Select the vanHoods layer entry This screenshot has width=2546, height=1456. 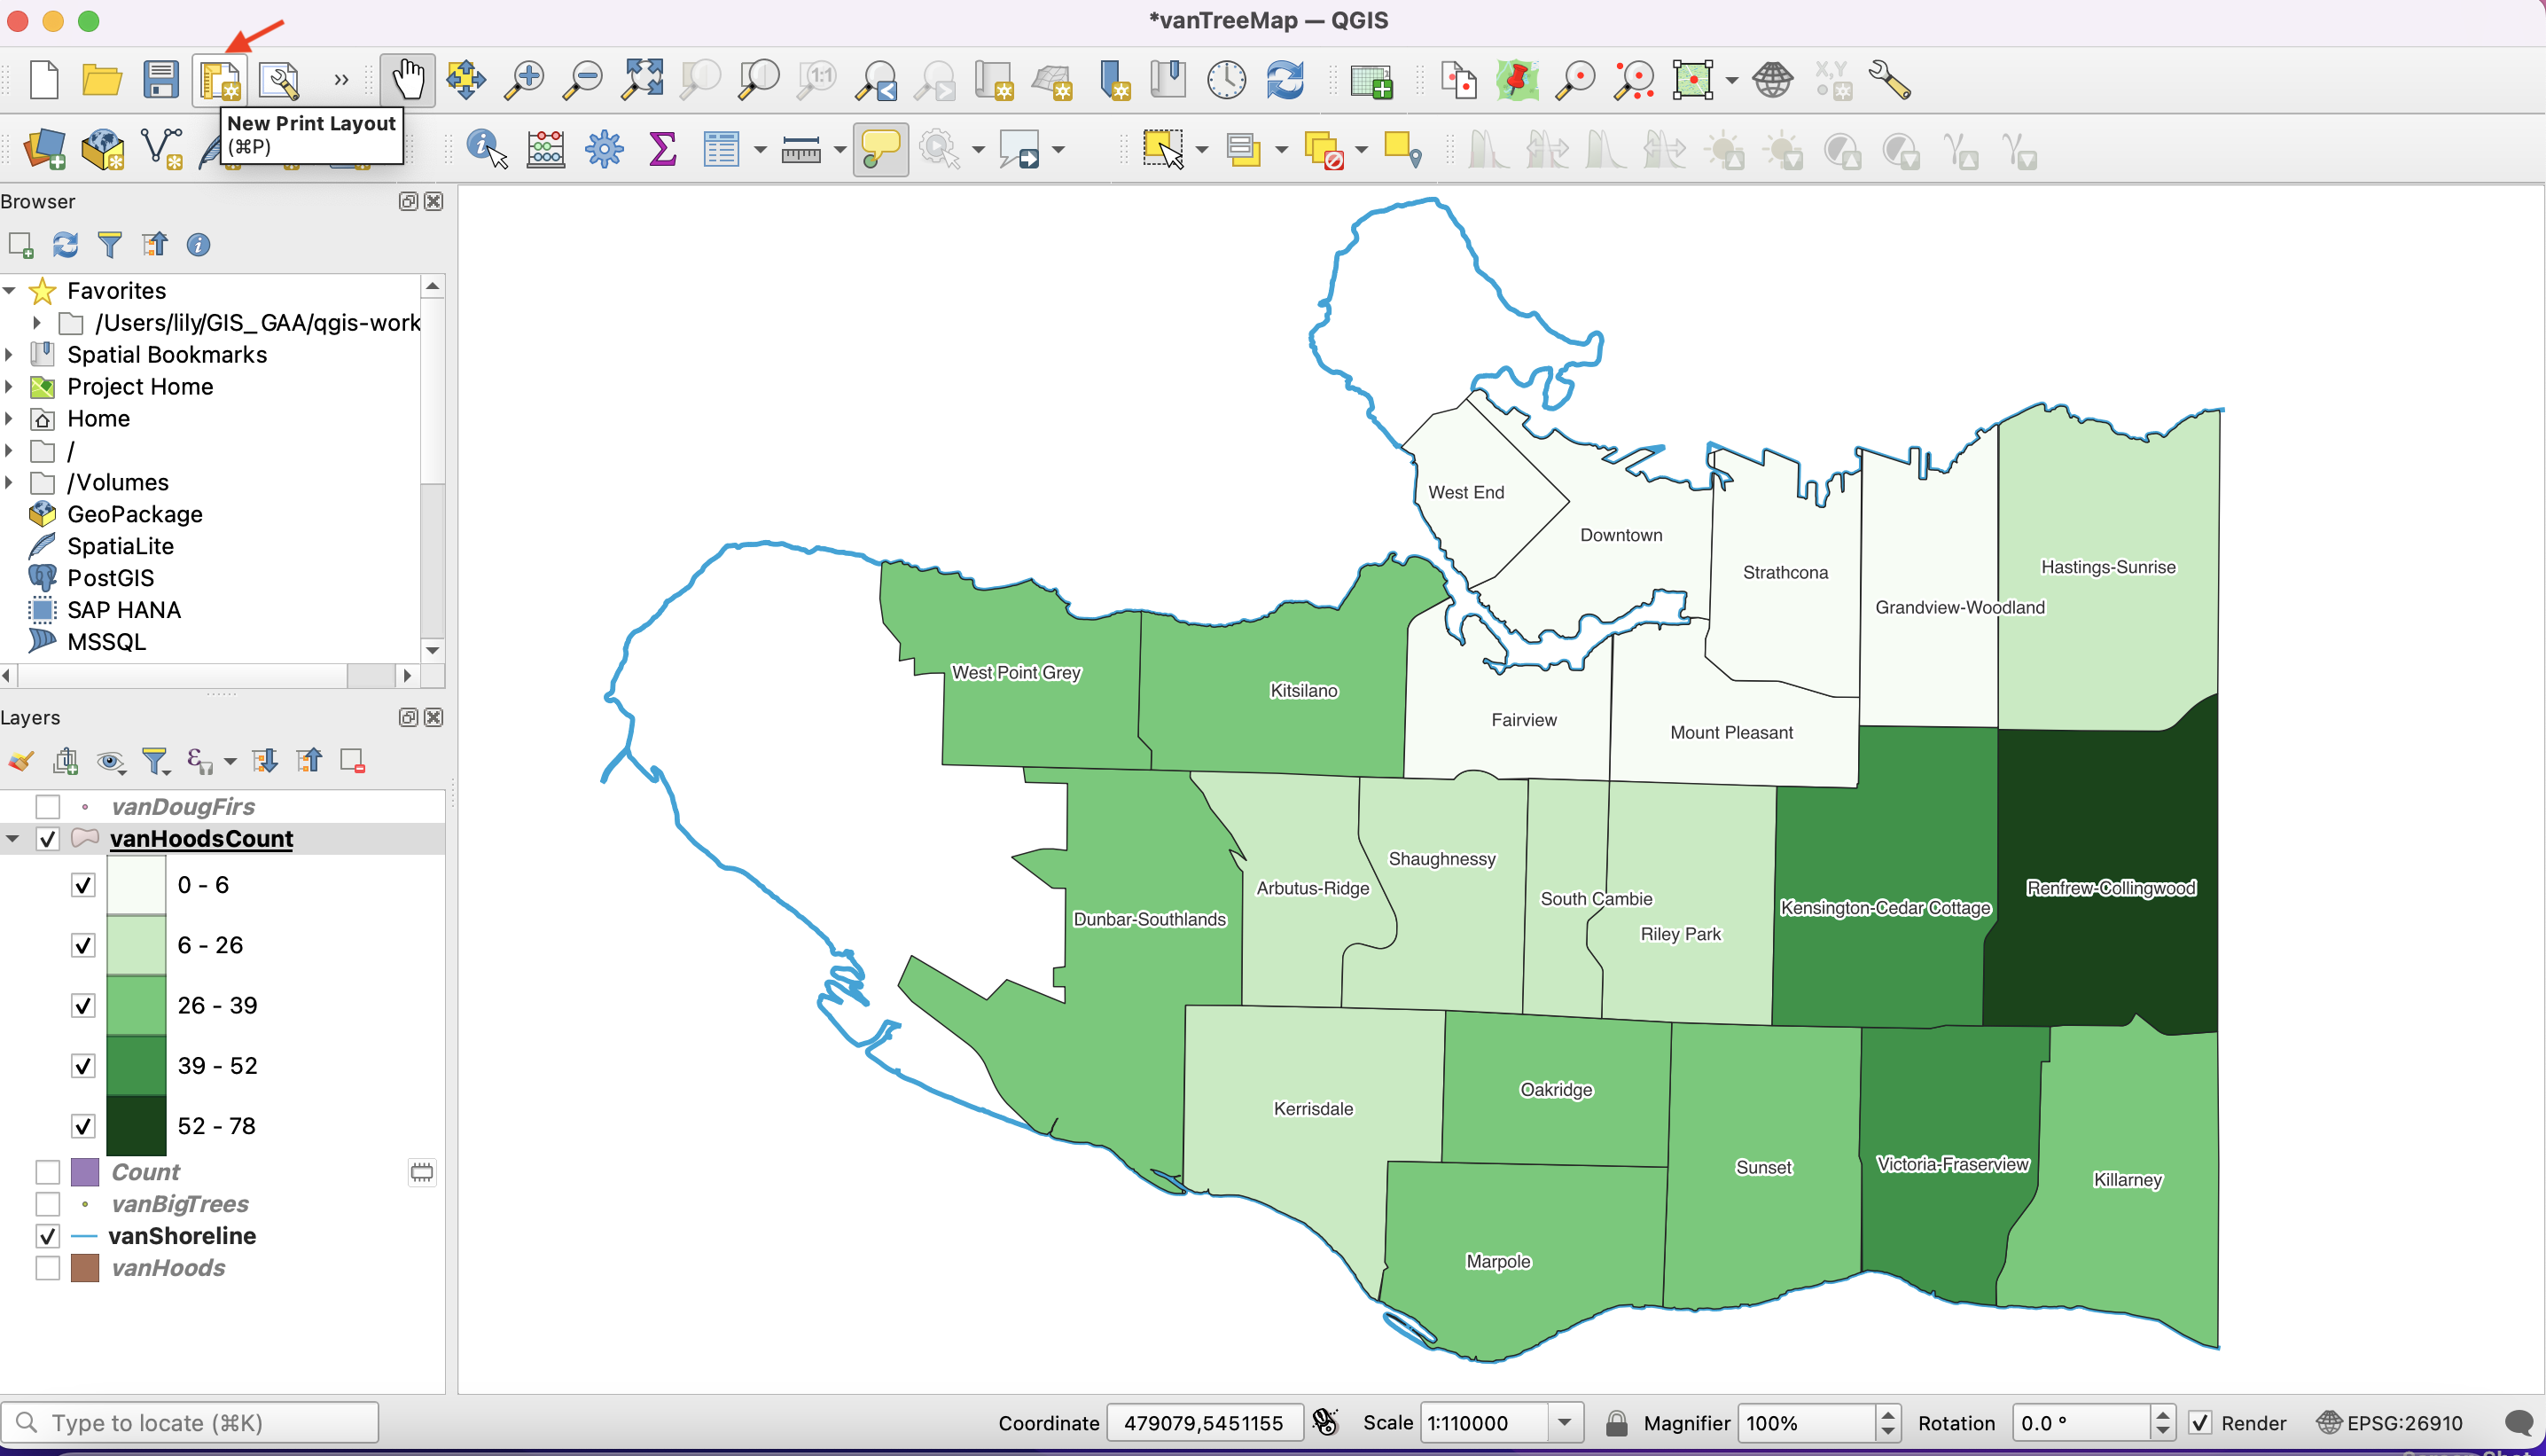coord(168,1269)
